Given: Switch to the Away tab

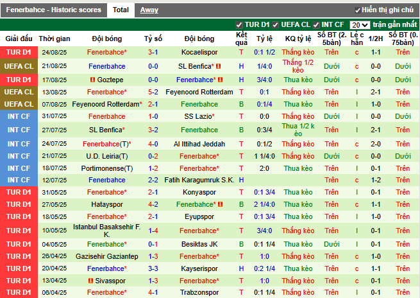Looking at the screenshot, I should [149, 10].
